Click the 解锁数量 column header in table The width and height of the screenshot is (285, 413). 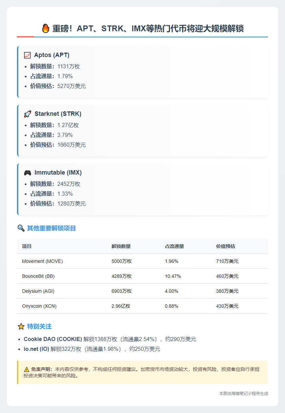point(121,246)
